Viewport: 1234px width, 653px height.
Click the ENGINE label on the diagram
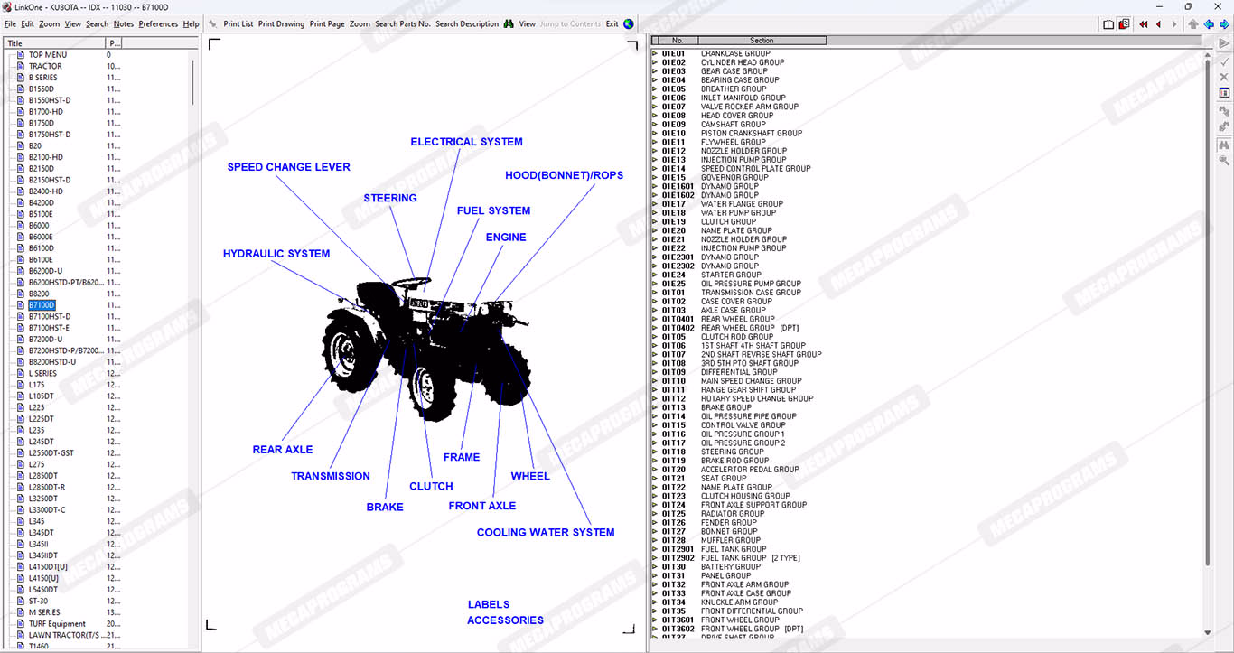pos(505,238)
